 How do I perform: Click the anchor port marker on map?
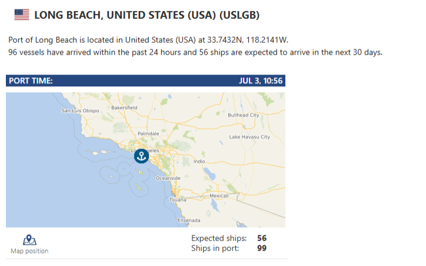141,156
